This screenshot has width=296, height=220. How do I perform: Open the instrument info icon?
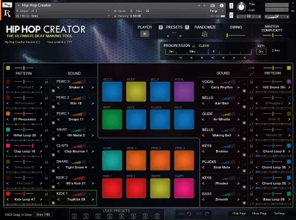point(221,5)
